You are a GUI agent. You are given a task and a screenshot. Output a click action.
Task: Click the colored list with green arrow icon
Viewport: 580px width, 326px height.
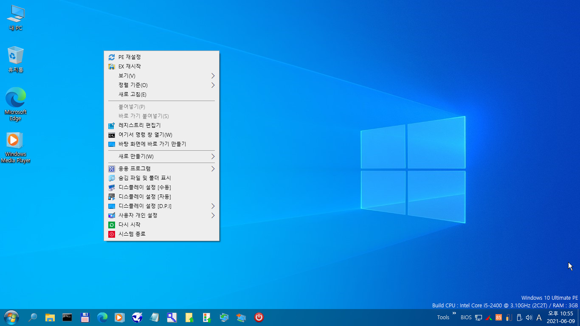pos(207,317)
